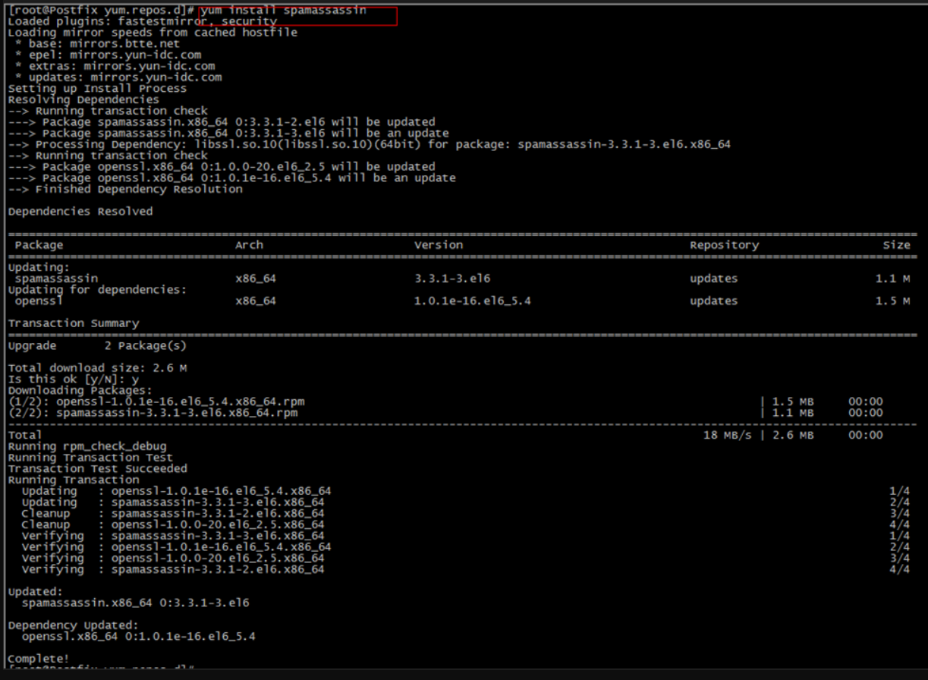Click '(2/2): spamassassin-3.3.1-3.el6.x86_64.rpm' line
928x680 pixels.
pyautogui.click(x=153, y=413)
